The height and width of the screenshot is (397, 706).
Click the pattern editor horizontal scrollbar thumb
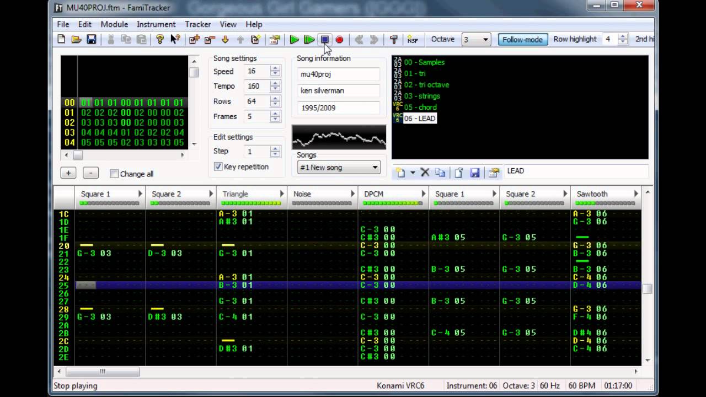tap(102, 372)
